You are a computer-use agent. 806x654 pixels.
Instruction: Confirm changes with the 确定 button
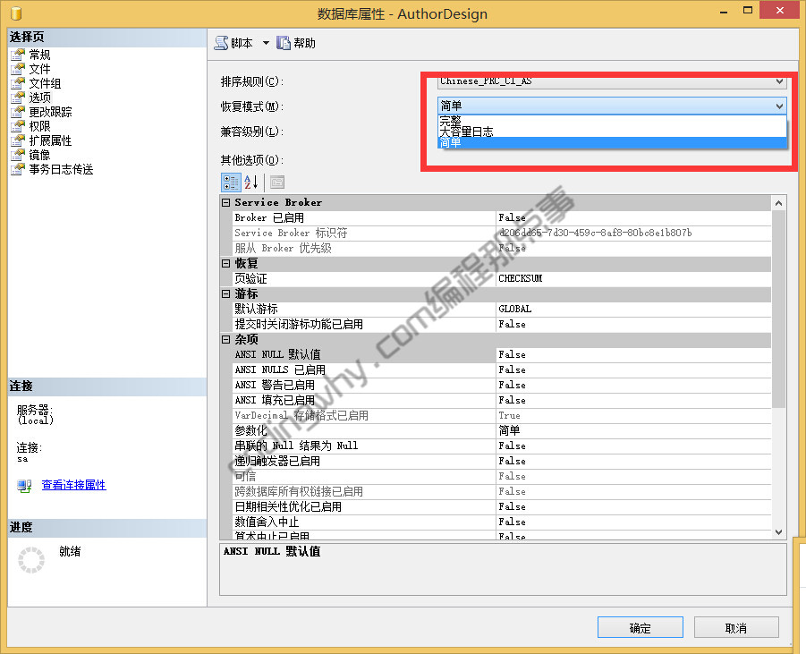pos(640,626)
